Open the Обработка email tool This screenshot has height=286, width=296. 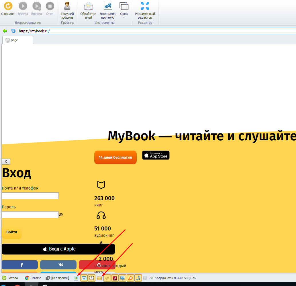click(x=88, y=10)
